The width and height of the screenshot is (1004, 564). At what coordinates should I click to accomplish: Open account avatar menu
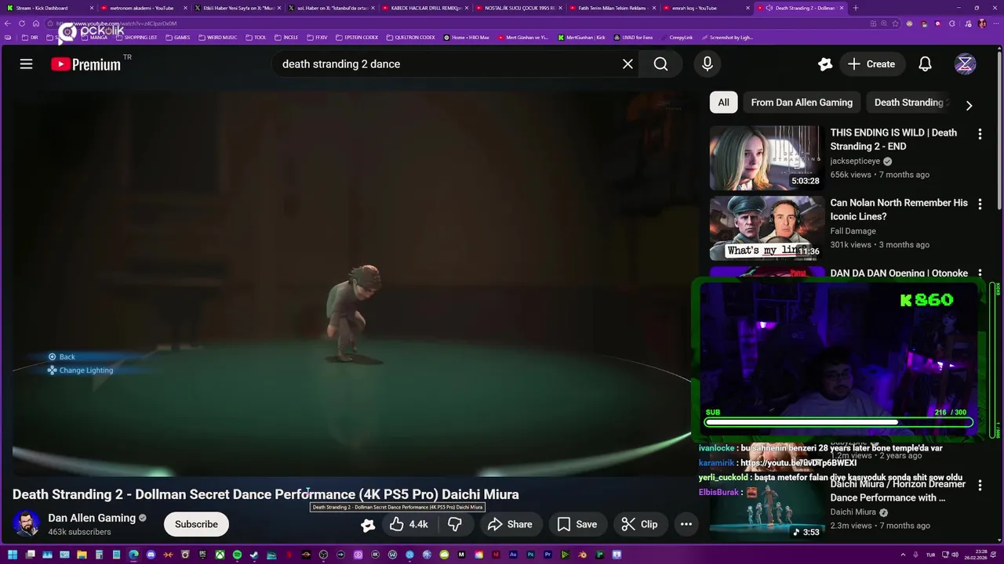pyautogui.click(x=965, y=64)
